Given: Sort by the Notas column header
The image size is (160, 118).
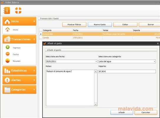Looking at the screenshot, I should pyautogui.click(x=117, y=30).
